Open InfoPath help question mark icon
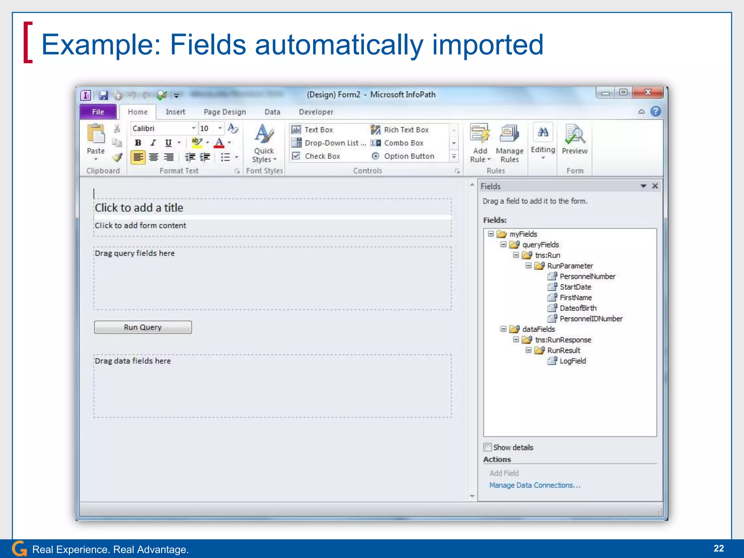 pyautogui.click(x=656, y=112)
